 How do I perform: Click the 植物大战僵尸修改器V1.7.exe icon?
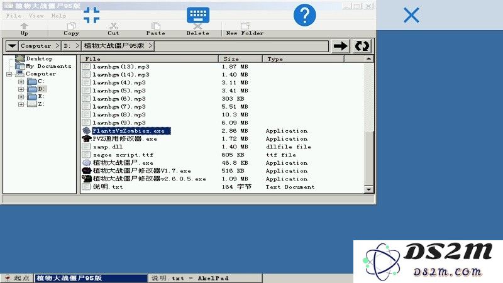(86, 170)
